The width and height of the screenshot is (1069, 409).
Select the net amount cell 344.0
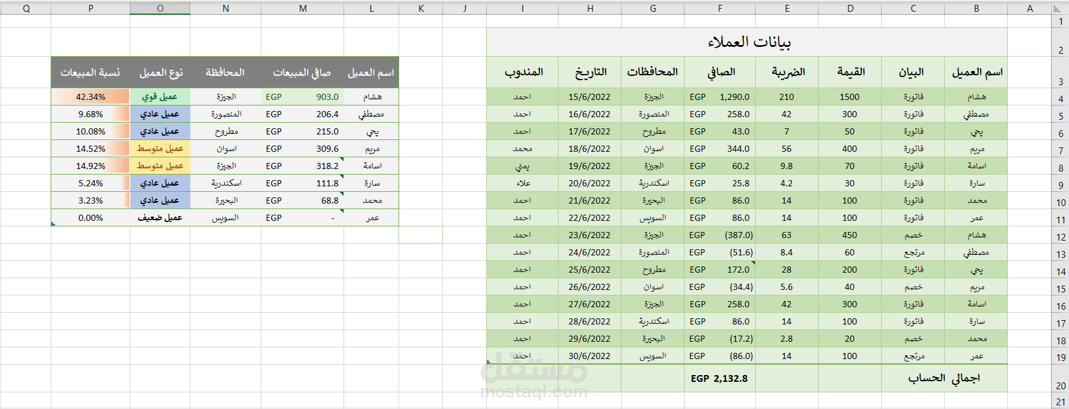tap(720, 149)
